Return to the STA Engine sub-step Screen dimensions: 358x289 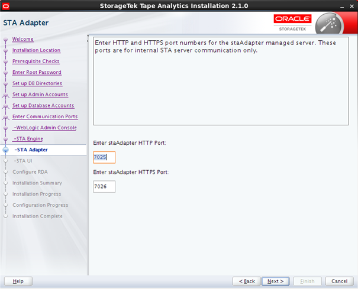[x=28, y=139]
